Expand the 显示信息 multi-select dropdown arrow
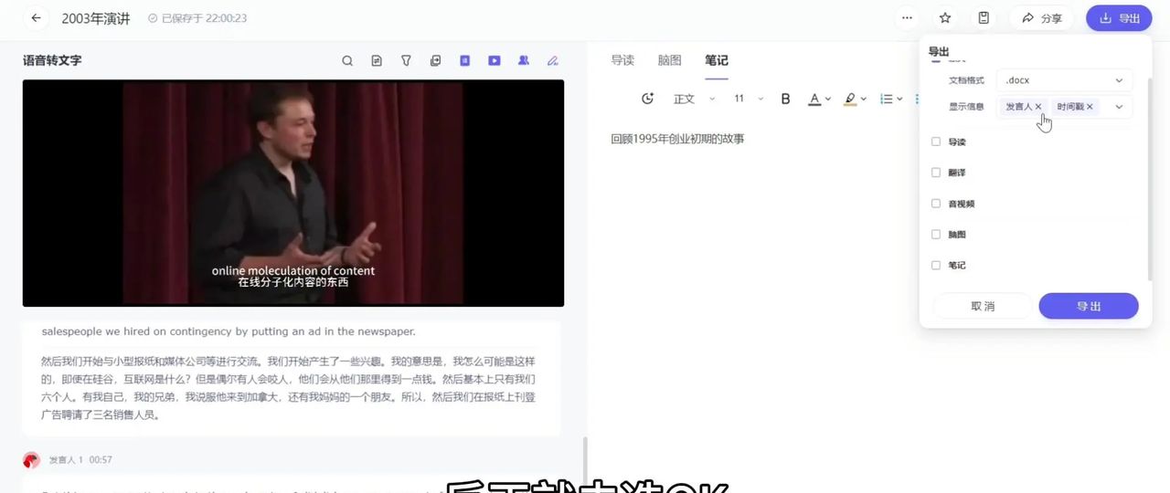The width and height of the screenshot is (1170, 493). click(x=1119, y=107)
